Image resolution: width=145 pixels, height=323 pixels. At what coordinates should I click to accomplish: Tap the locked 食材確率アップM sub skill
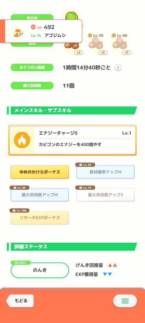coord(105,172)
